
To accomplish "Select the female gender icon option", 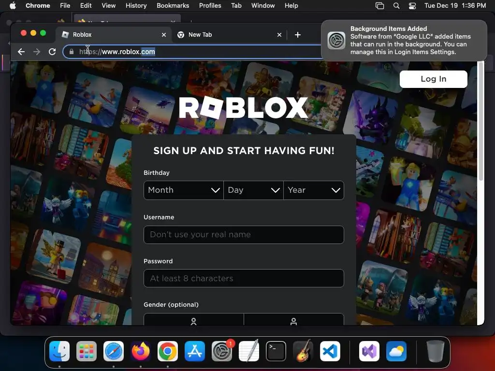I will click(194, 320).
